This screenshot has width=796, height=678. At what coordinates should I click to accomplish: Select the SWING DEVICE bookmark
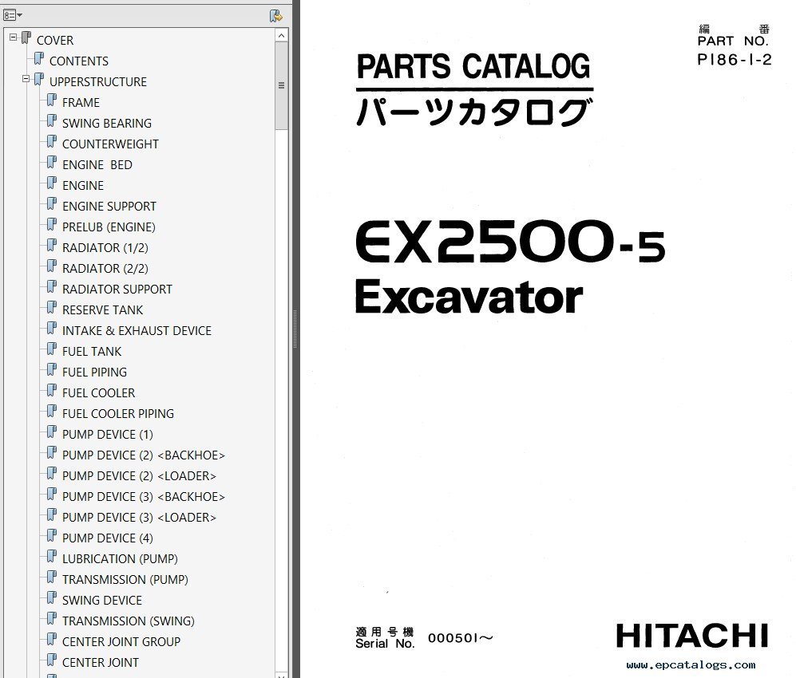pos(102,601)
